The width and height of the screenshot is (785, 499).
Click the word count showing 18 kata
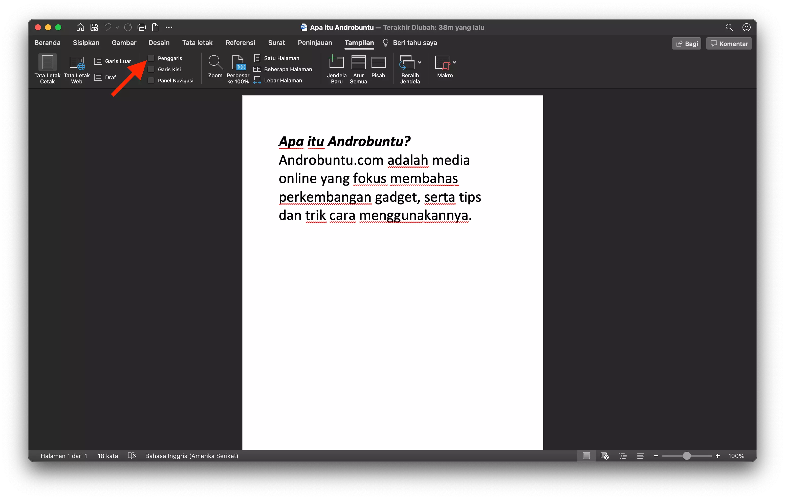click(x=107, y=456)
